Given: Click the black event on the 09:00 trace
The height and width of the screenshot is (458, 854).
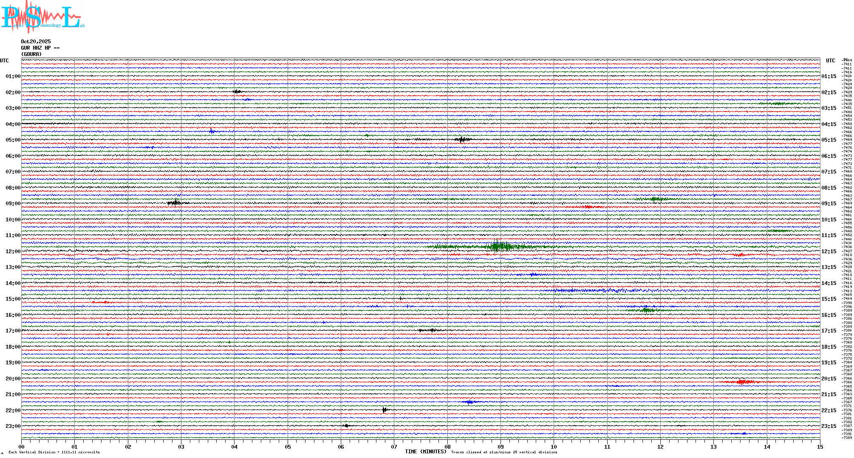Looking at the screenshot, I should click(175, 203).
